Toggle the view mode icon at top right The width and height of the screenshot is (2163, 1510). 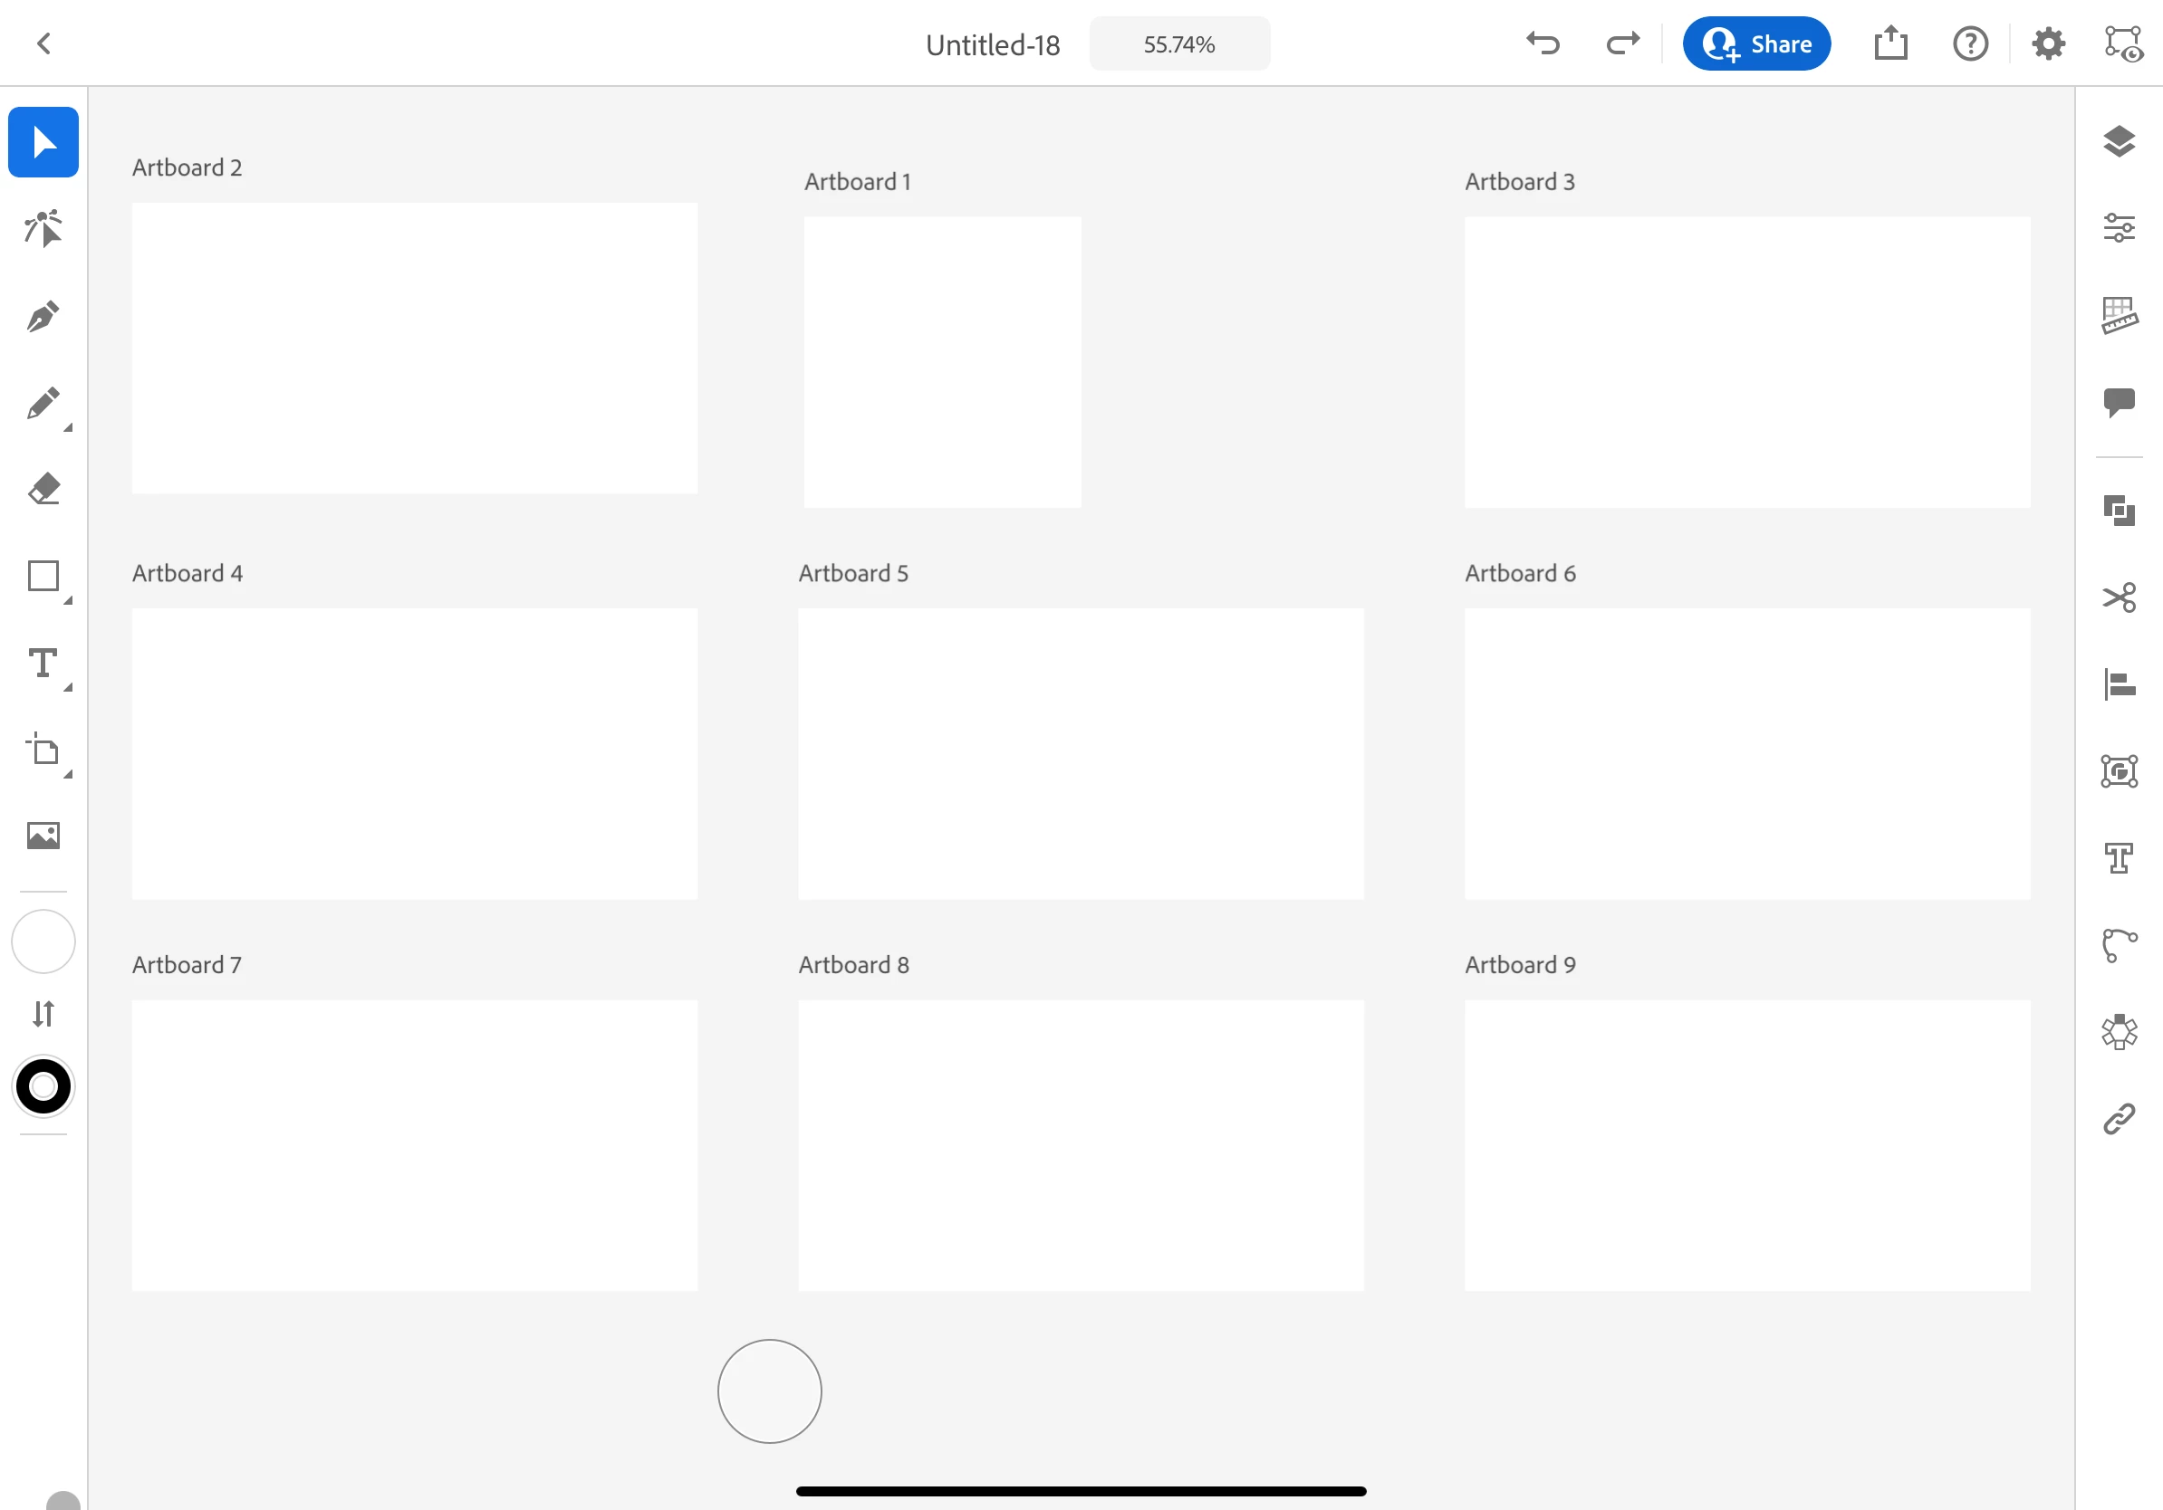pyautogui.click(x=2123, y=43)
